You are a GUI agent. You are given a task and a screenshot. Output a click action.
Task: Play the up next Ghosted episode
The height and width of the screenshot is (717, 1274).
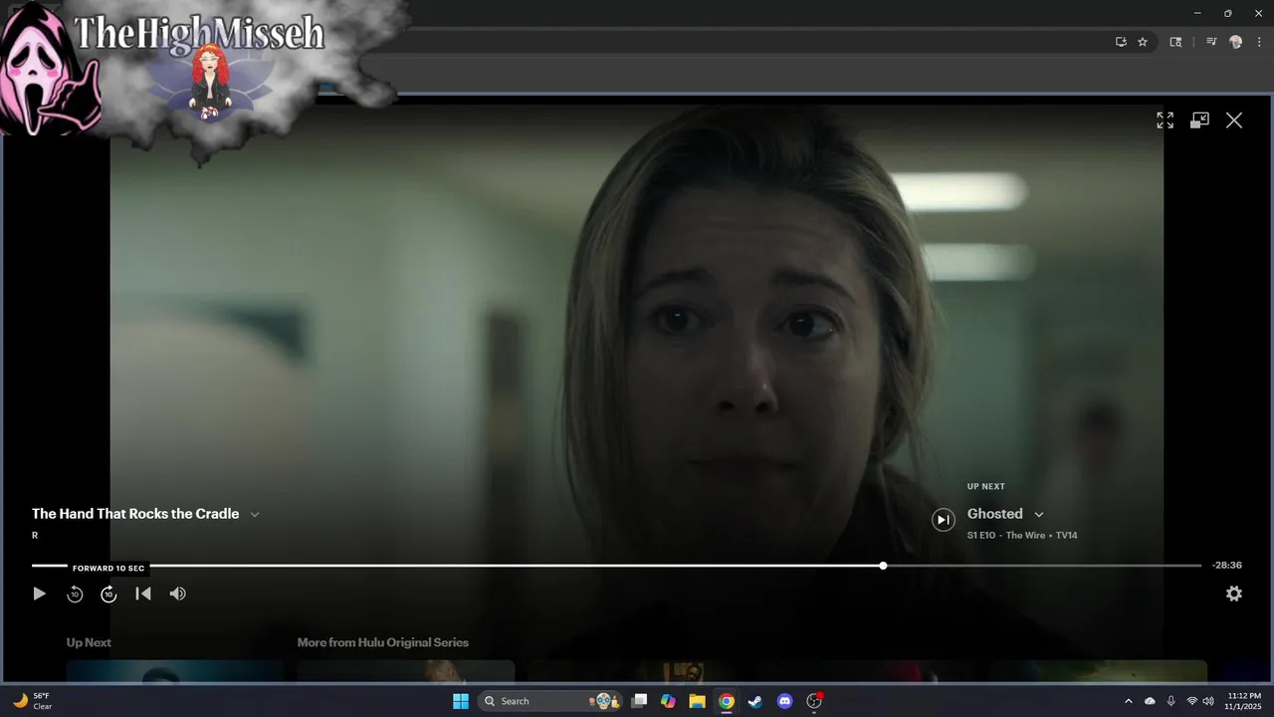point(944,519)
